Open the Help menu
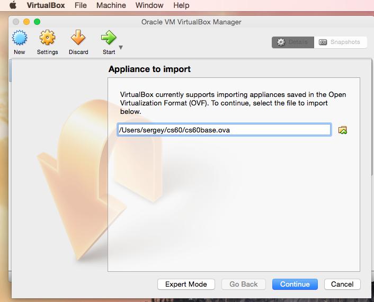The width and height of the screenshot is (374, 302). (x=181, y=5)
